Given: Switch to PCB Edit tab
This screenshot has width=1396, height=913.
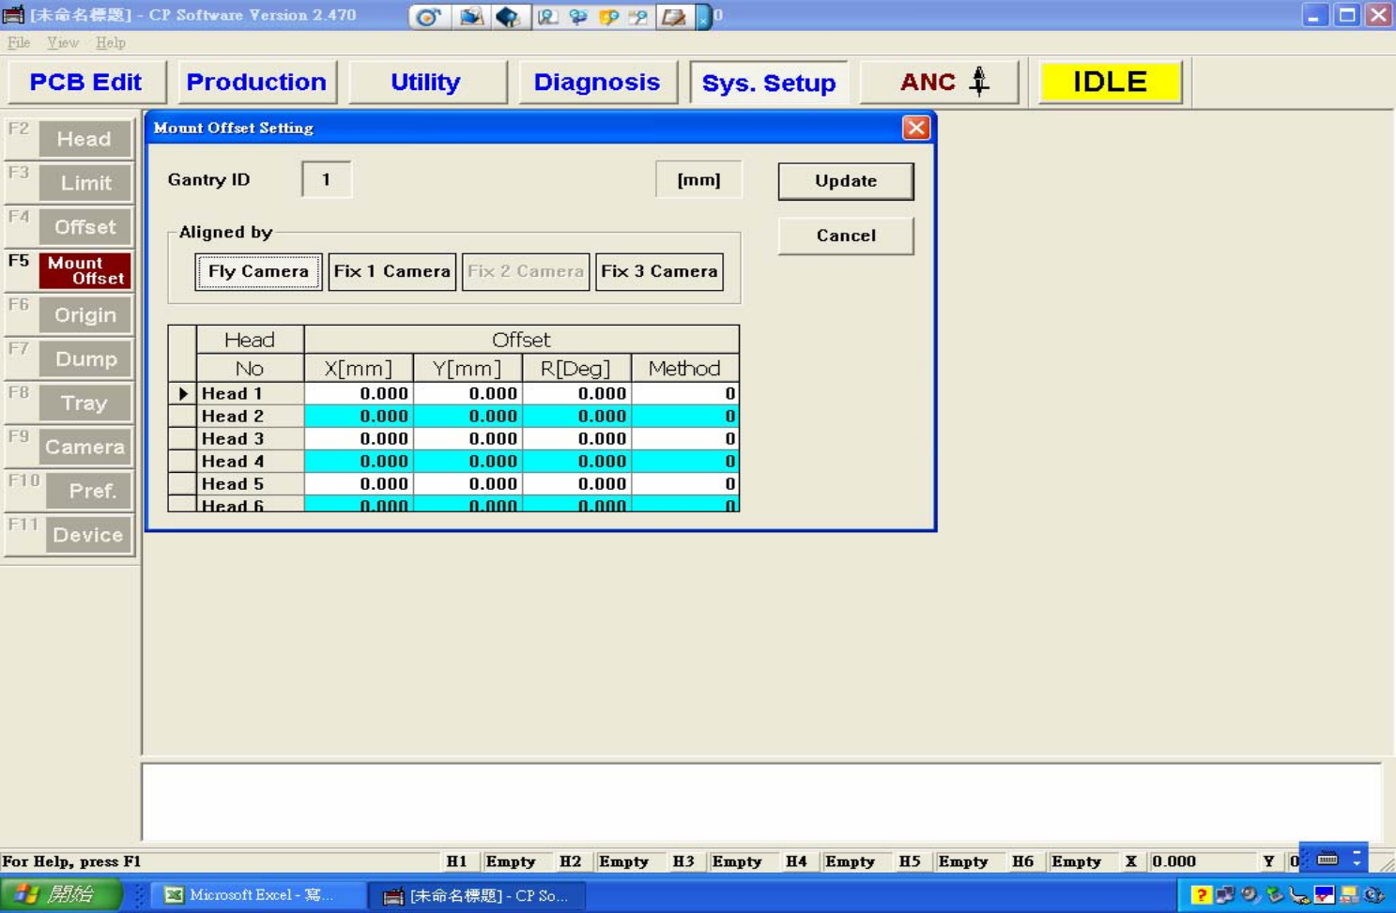Looking at the screenshot, I should point(85,82).
